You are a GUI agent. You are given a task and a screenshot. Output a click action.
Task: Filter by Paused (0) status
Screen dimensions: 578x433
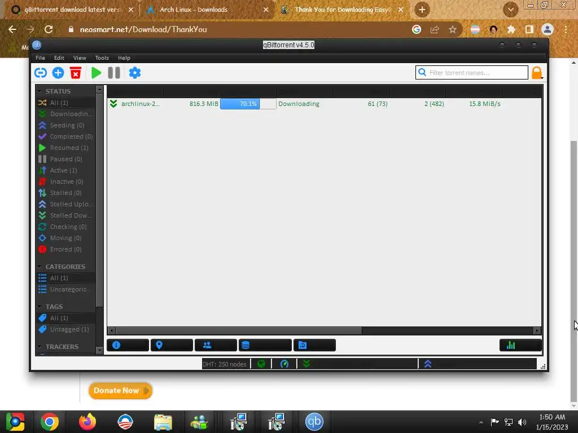(65, 159)
